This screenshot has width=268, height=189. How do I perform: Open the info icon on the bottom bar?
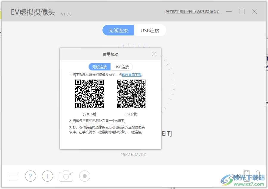pos(47,176)
